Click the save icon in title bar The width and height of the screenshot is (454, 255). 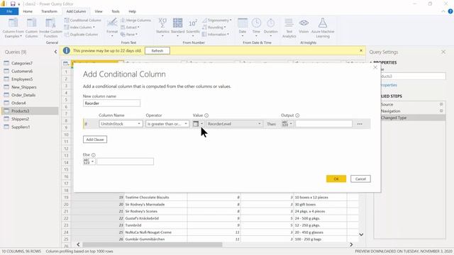coord(13,4)
